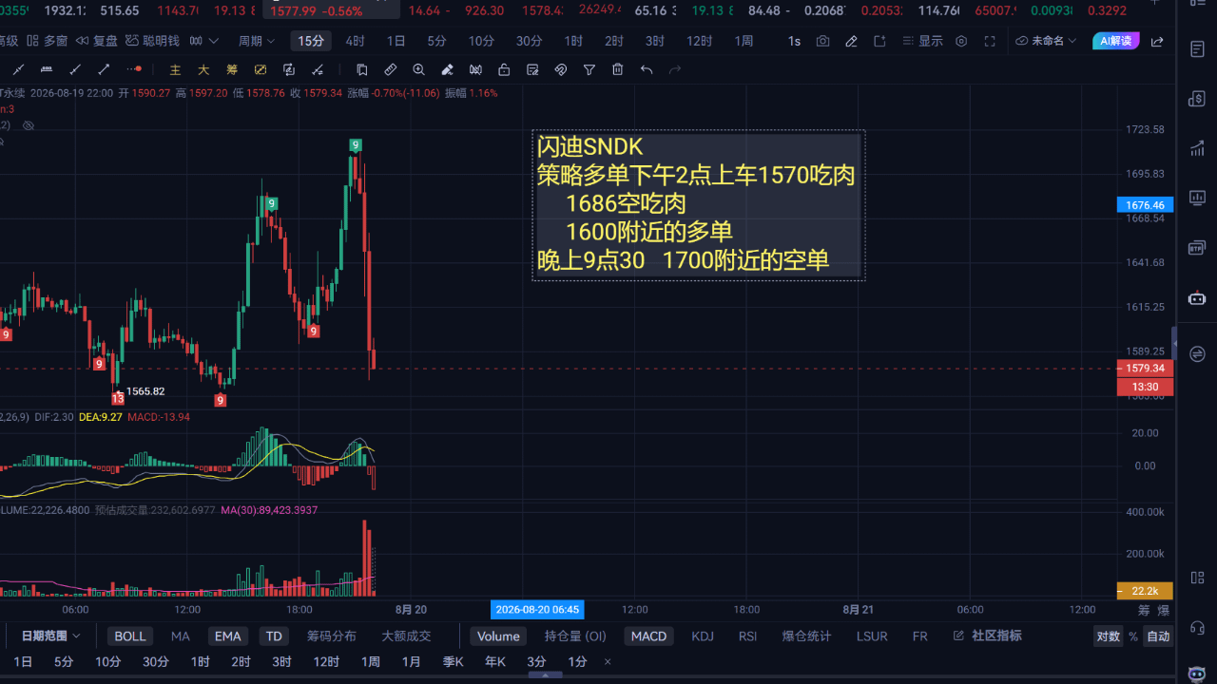Click the camera screenshot icon
Image resolution: width=1217 pixels, height=684 pixels.
[822, 42]
